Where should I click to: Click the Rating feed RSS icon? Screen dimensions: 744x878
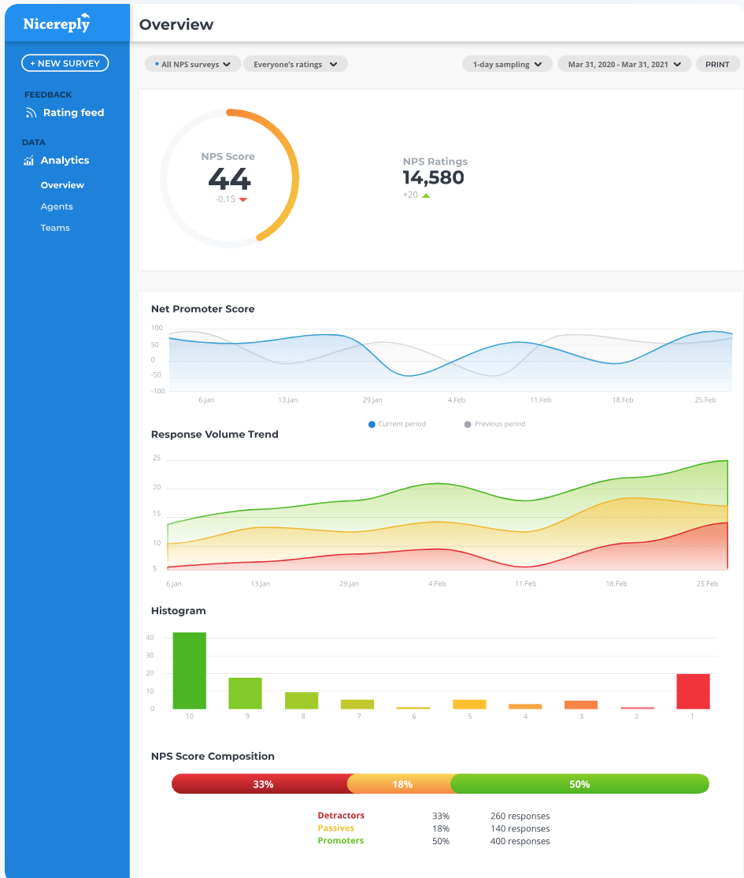31,113
